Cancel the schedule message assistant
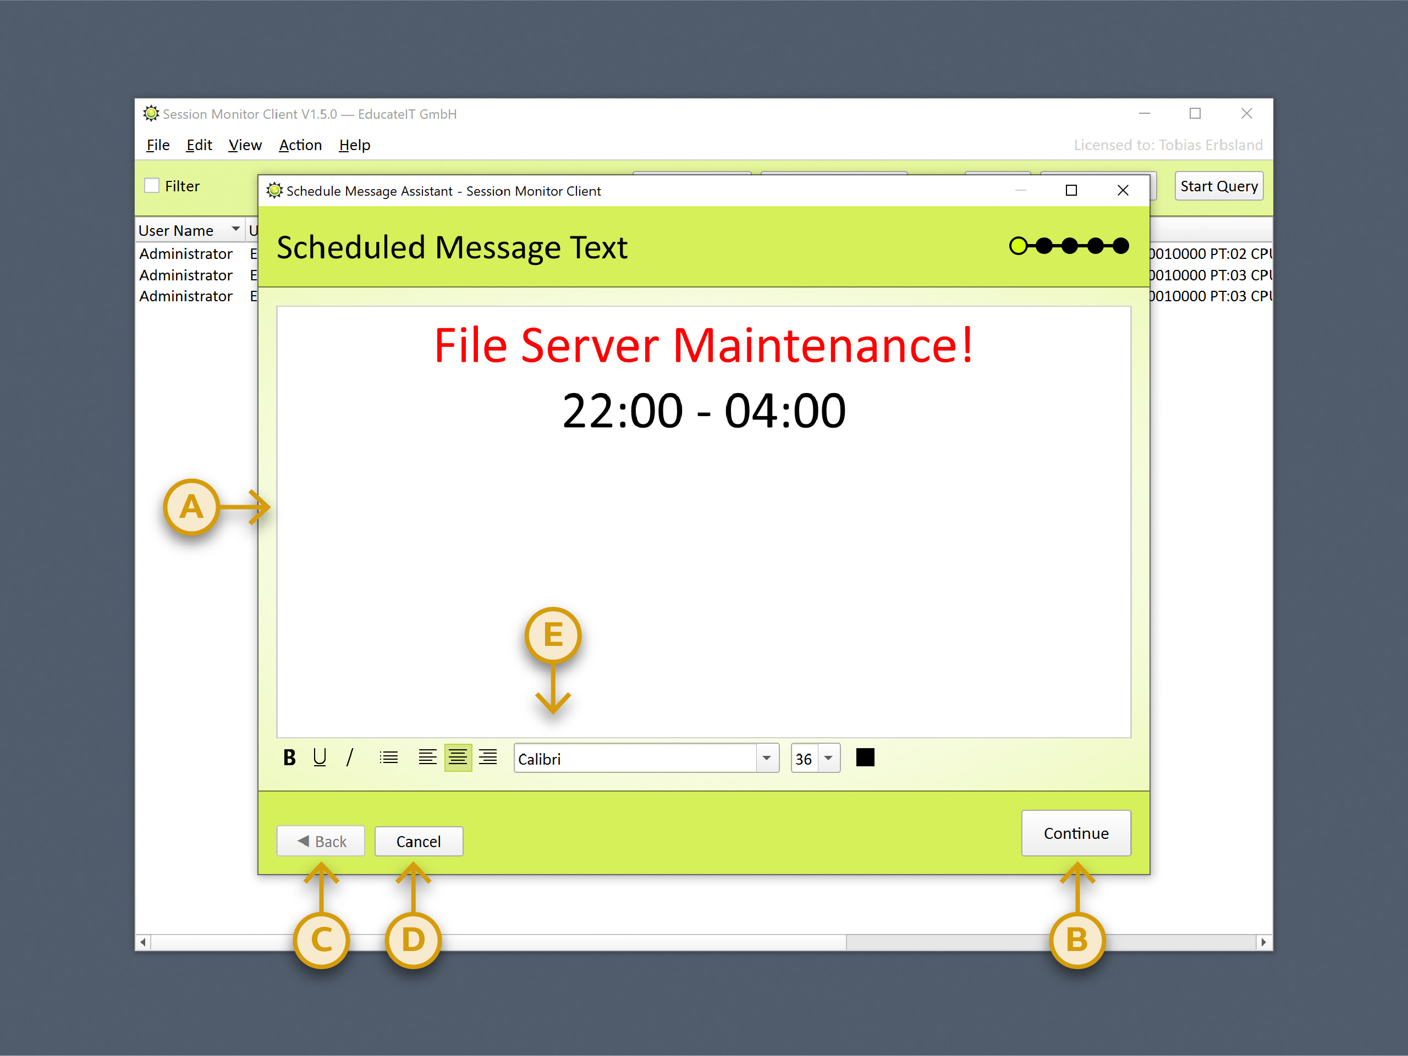This screenshot has height=1056, width=1408. 418,842
